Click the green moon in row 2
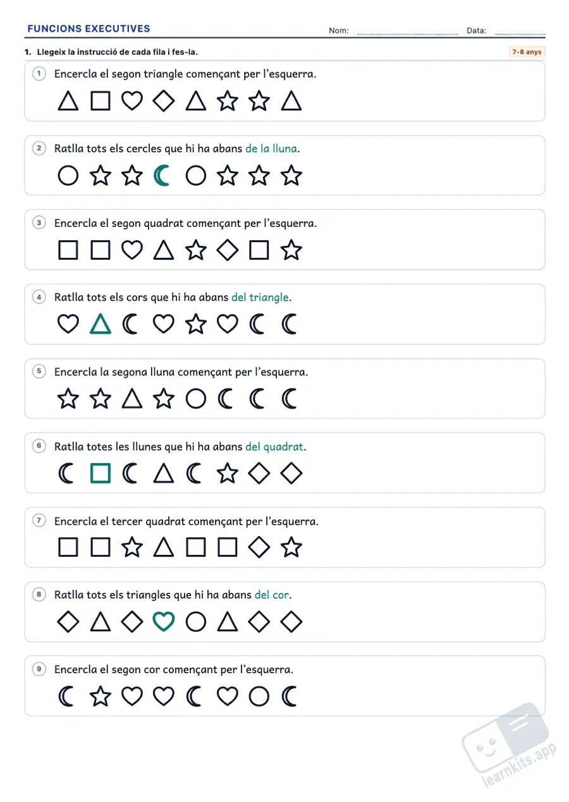The height and width of the screenshot is (802, 569). [x=162, y=176]
